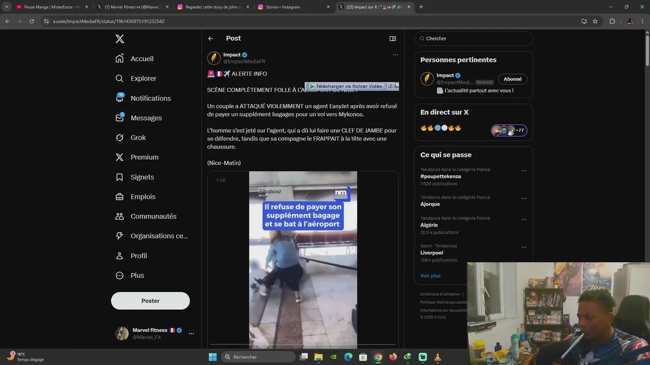Toggle the Abonné follow button for Impact
The height and width of the screenshot is (365, 650).
512,79
